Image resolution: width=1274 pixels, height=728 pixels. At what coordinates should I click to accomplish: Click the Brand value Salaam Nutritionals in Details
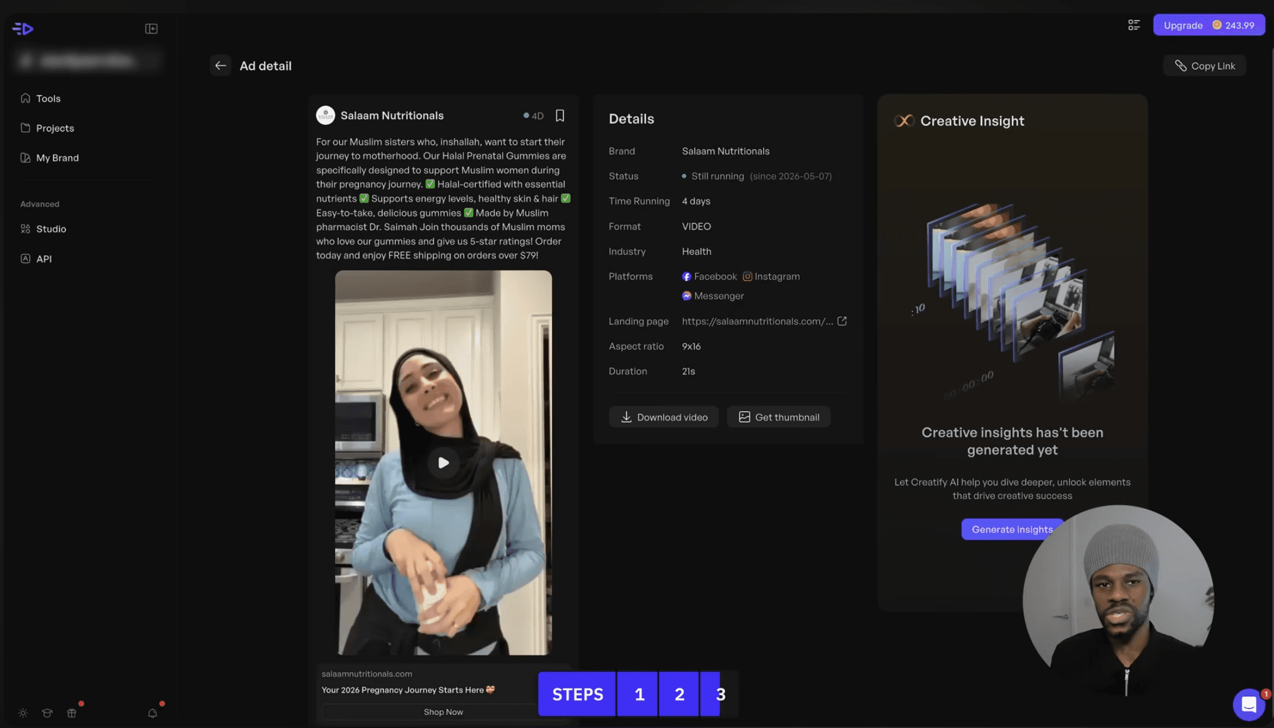(x=726, y=151)
